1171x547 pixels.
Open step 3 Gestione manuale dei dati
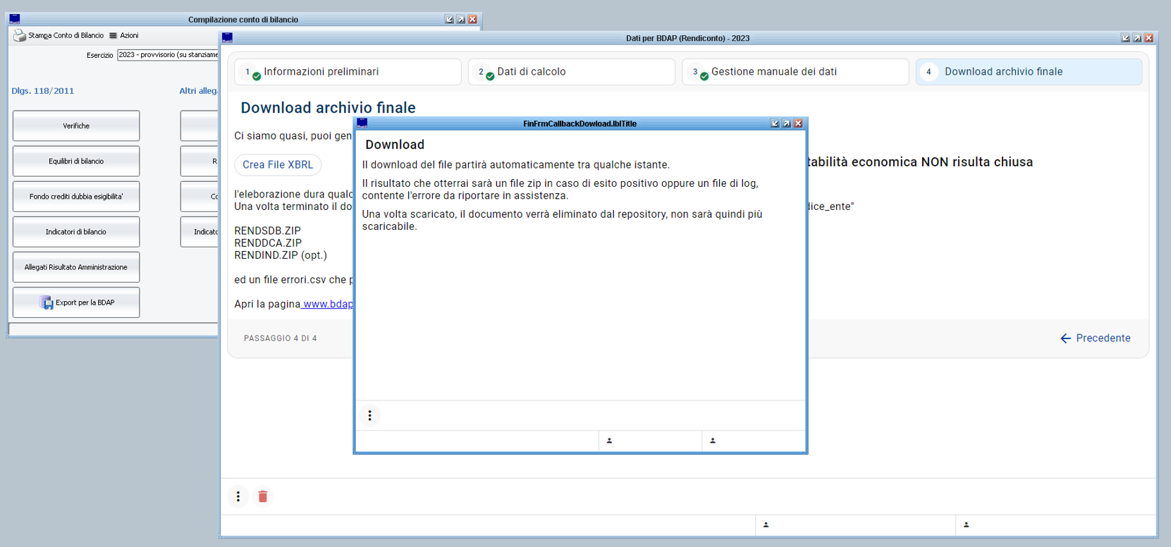click(x=795, y=72)
